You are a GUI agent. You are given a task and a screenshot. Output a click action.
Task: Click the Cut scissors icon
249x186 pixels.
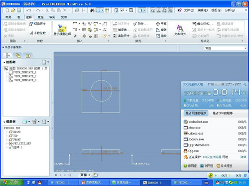click(x=47, y=10)
